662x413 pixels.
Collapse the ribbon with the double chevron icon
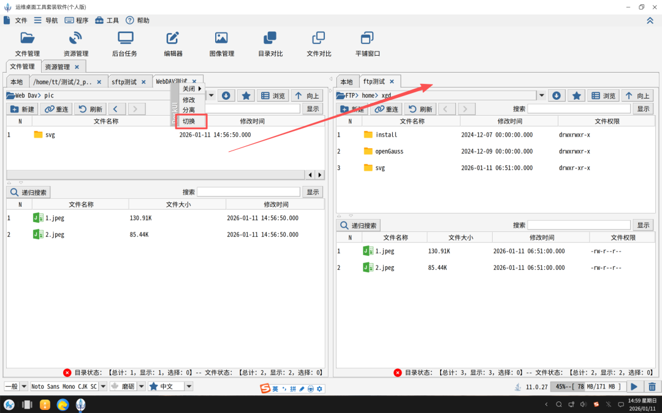(650, 20)
